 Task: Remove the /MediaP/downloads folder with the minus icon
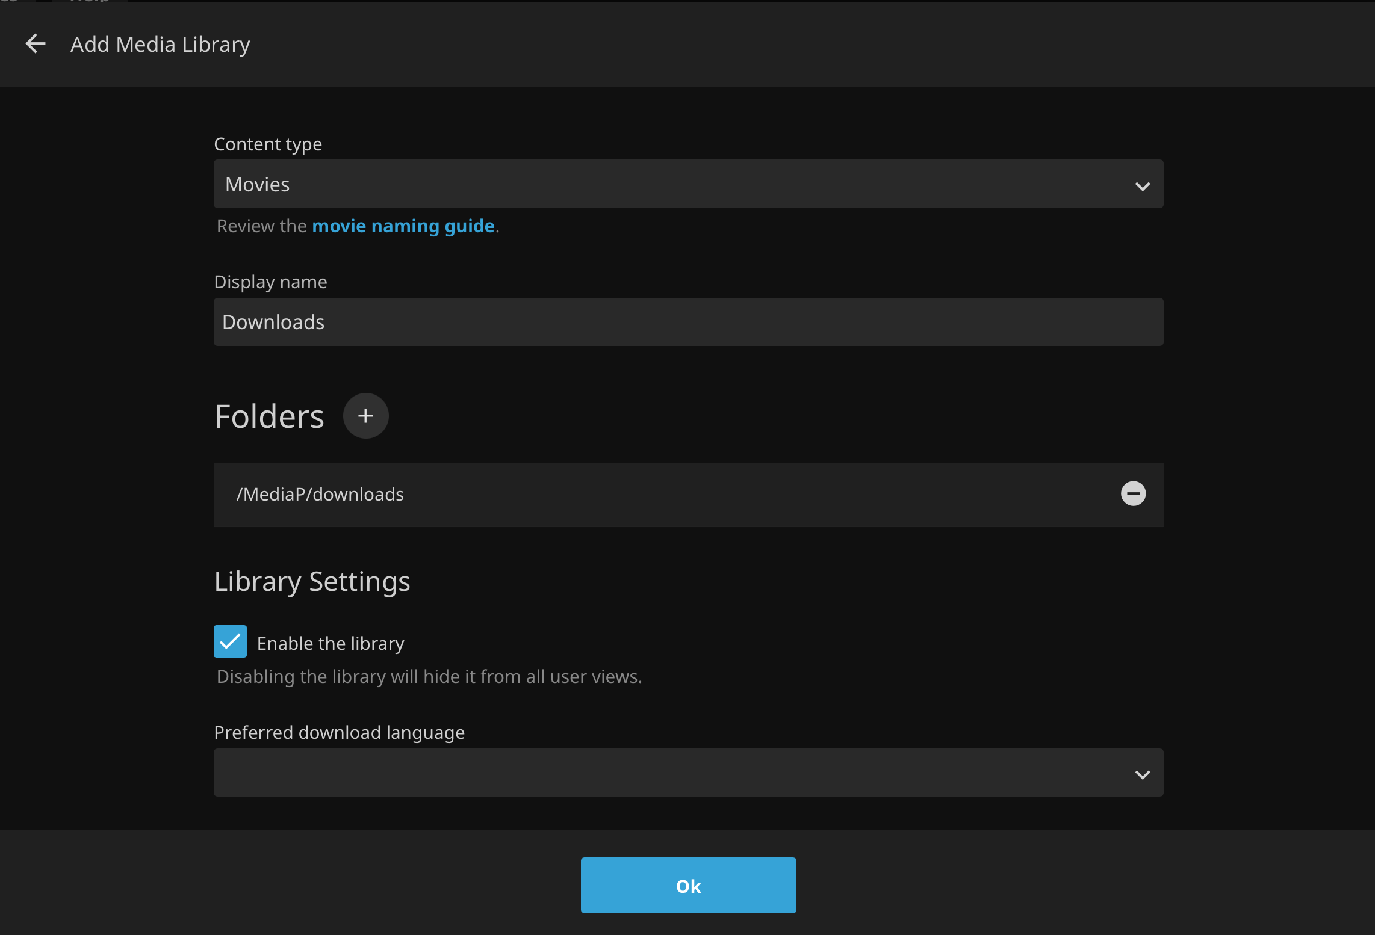[x=1132, y=494]
